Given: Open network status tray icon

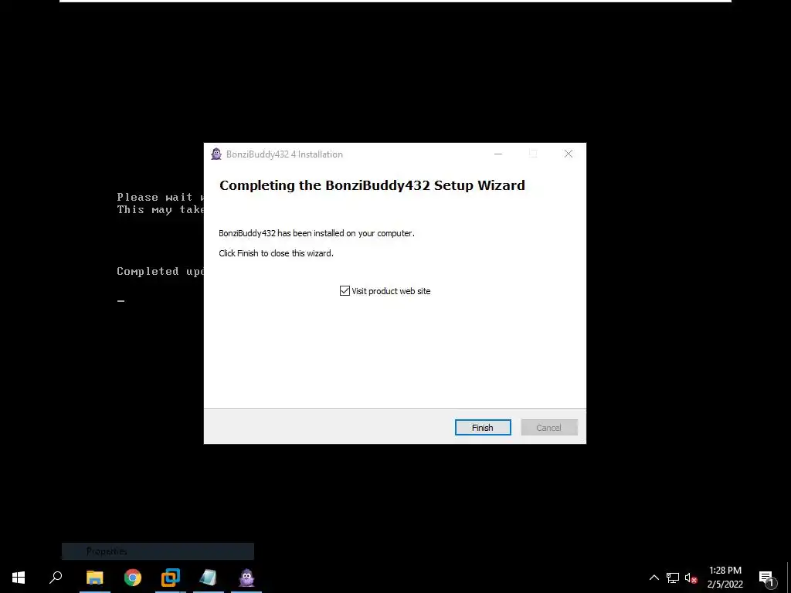Looking at the screenshot, I should click(673, 578).
